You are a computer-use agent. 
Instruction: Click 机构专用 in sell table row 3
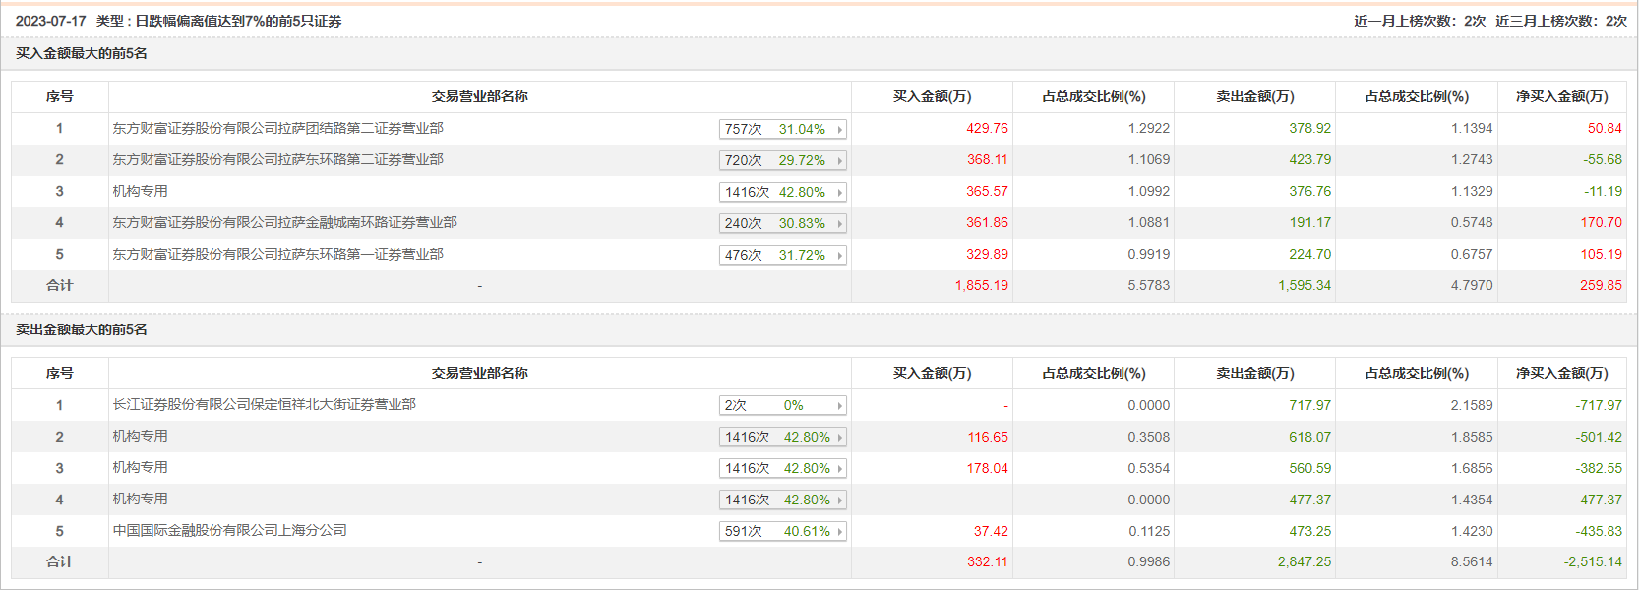[140, 467]
